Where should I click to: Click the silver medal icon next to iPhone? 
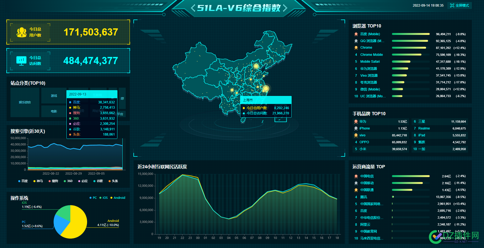(356, 128)
